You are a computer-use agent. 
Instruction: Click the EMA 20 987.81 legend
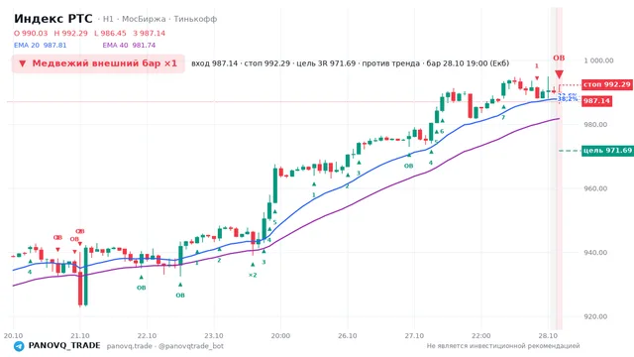coord(40,46)
